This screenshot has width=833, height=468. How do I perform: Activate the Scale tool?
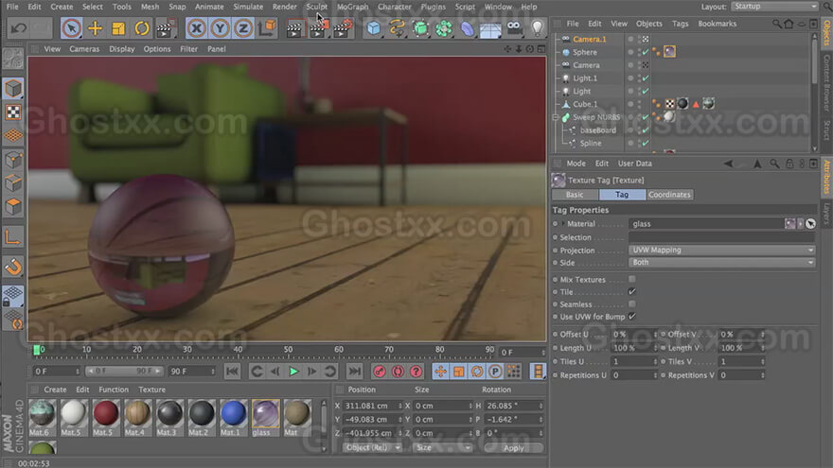pos(118,28)
